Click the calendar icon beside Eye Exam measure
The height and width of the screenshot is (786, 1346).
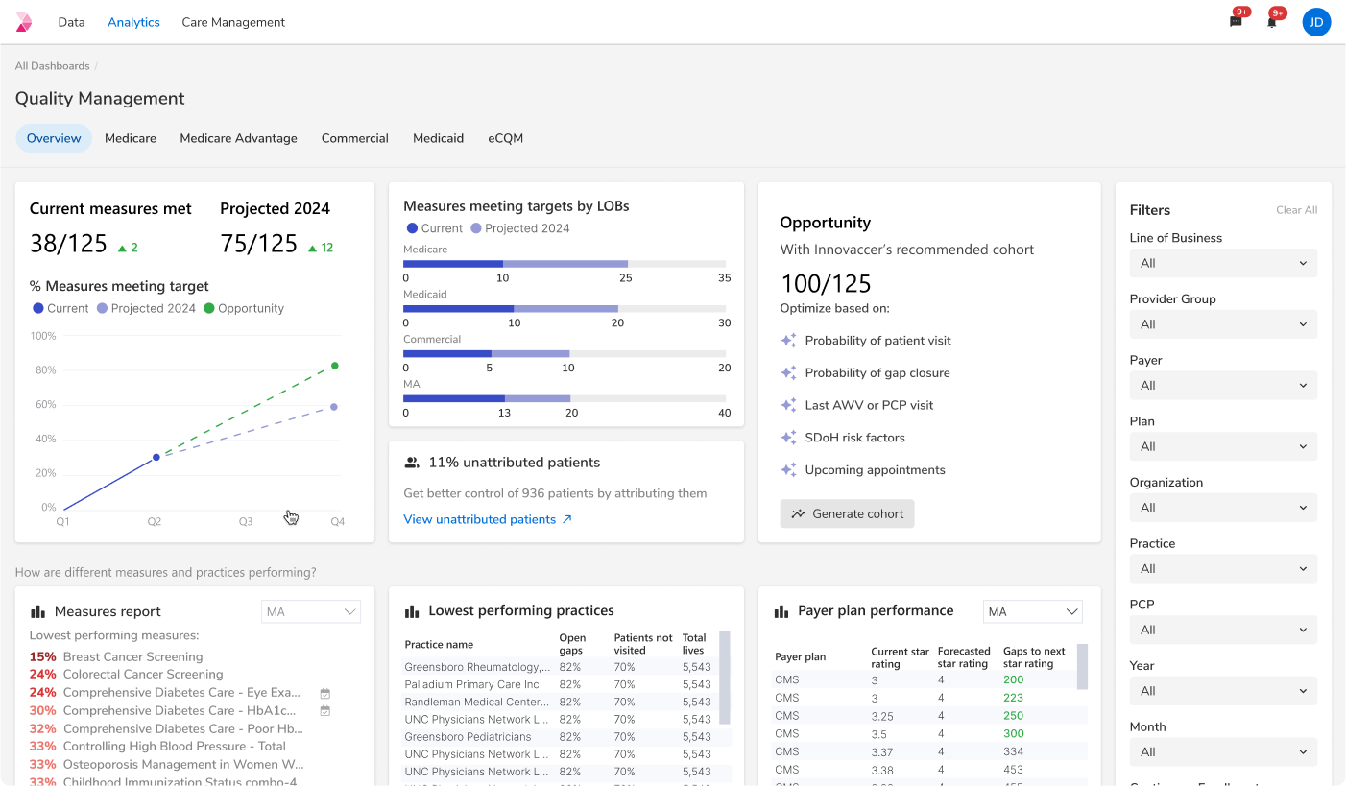[325, 693]
